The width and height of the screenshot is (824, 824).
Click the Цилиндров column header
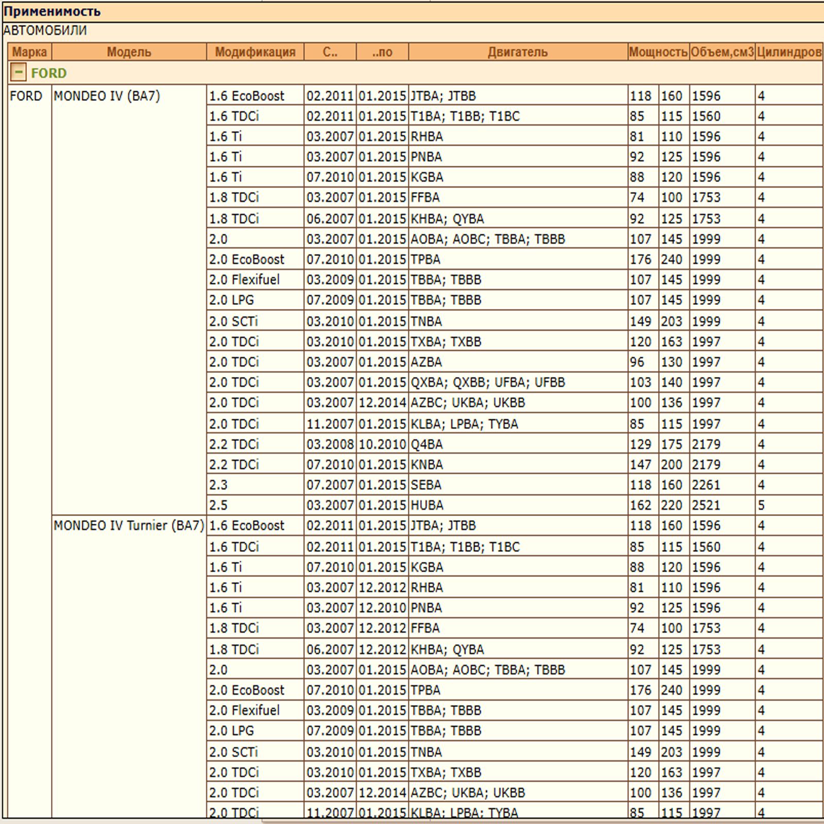[x=788, y=52]
